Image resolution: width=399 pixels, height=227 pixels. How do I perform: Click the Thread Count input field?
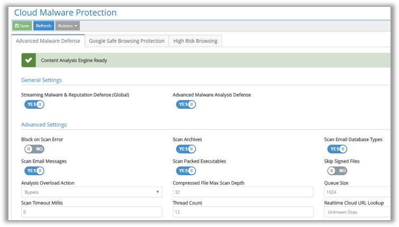point(243,212)
